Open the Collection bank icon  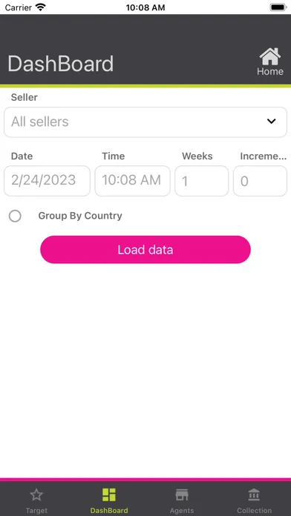pyautogui.click(x=254, y=494)
